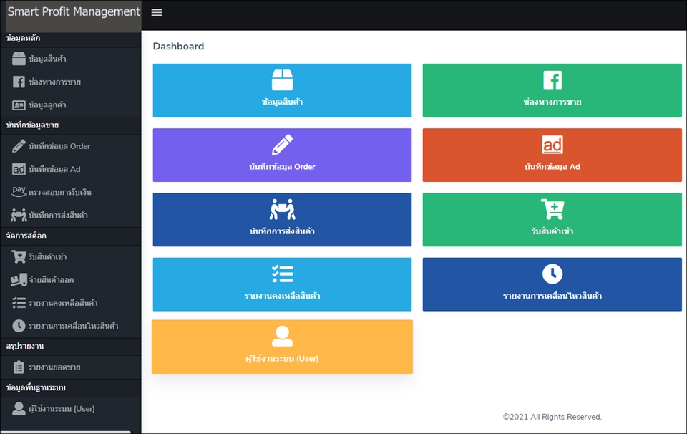Toggle the hamburger menu in the top bar
Viewport: 687px width, 434px height.
pyautogui.click(x=157, y=13)
